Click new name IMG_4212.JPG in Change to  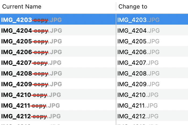pyautogui.click(x=138, y=116)
